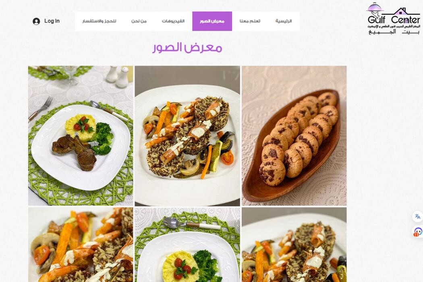423x282 pixels.
Task: Open the للحجز والاستفسار booking menu item
Action: (99, 21)
